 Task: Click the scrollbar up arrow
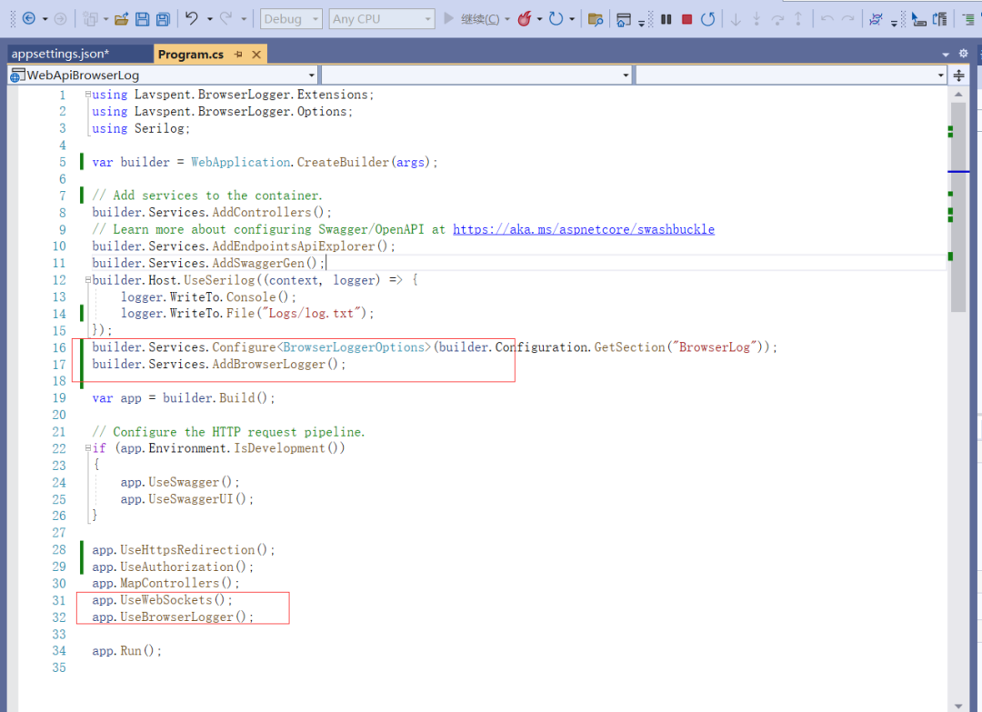[x=958, y=94]
